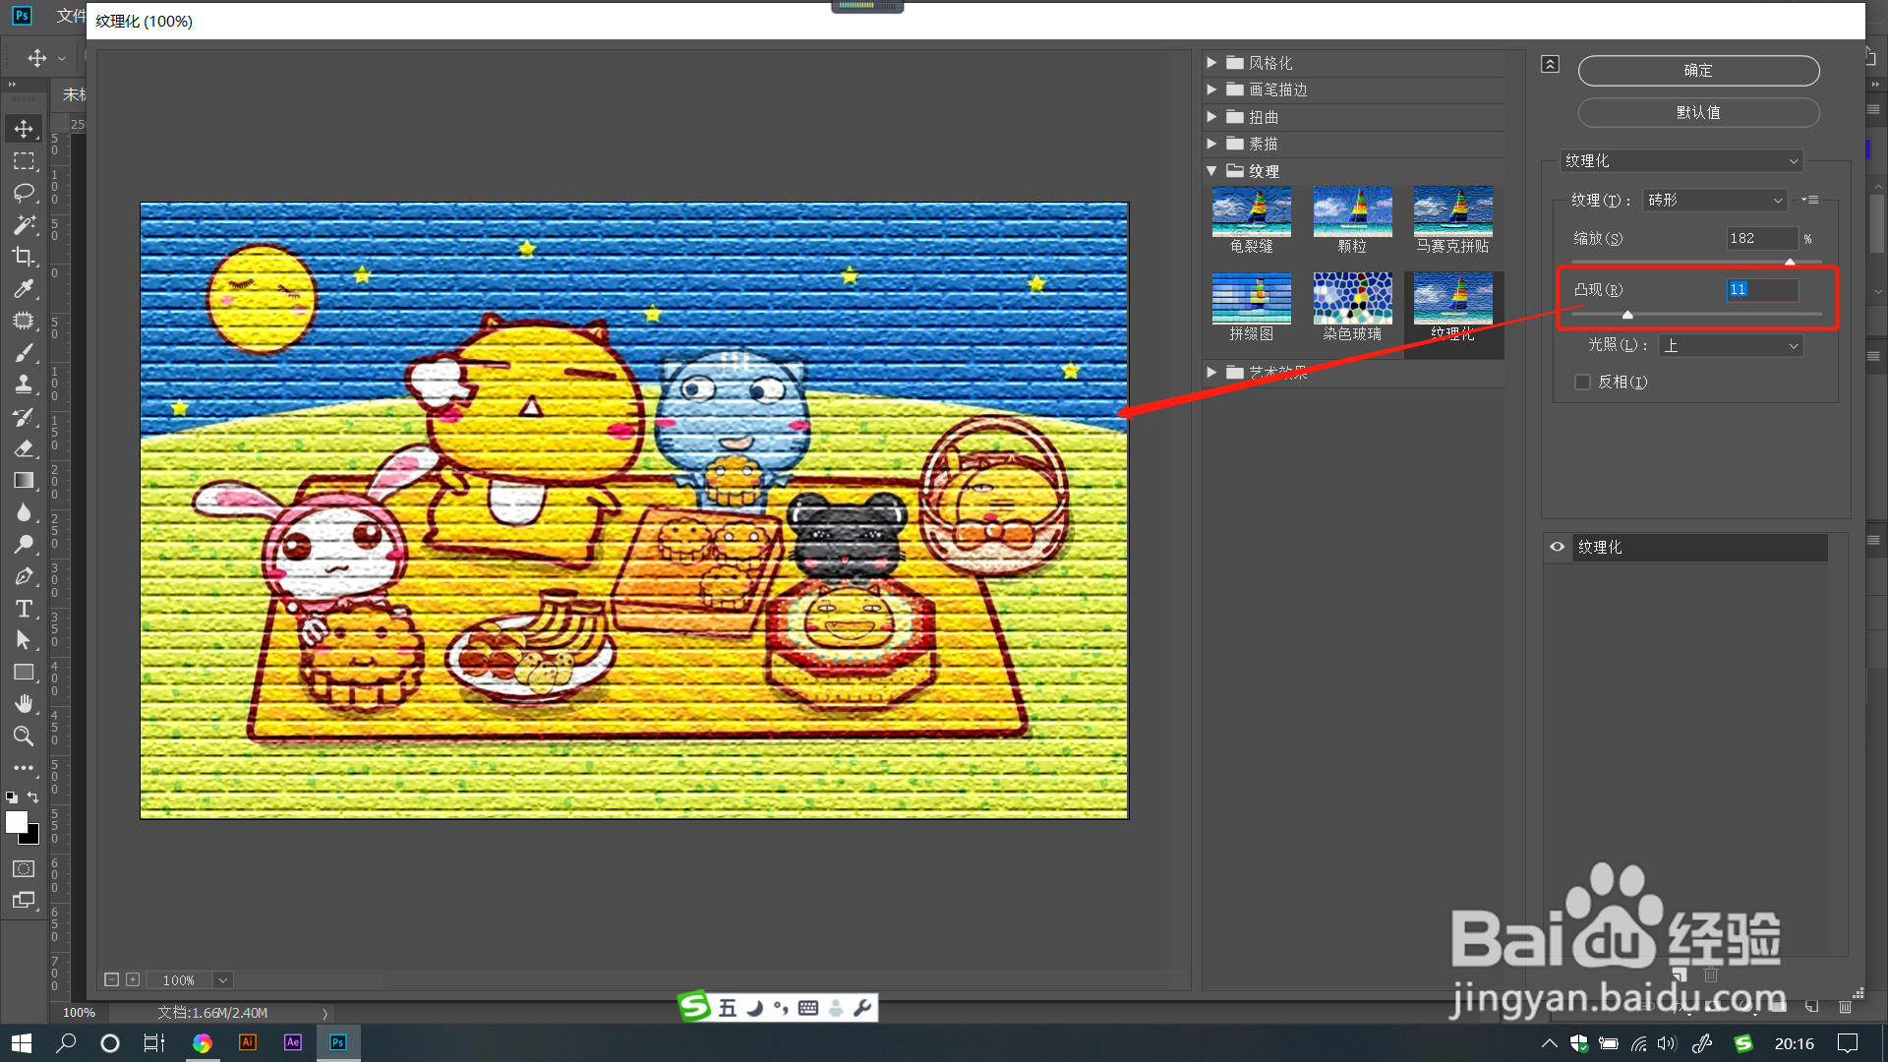Open the Windows notification center
The height and width of the screenshot is (1062, 1888).
point(1848,1043)
